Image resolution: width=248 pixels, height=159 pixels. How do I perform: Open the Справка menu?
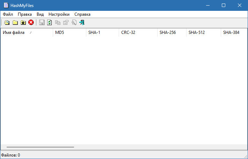(82, 14)
